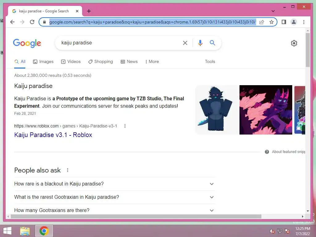Expand How many Gootraxians are there question
Viewport: 316px width, 237px height.
[x=114, y=210]
